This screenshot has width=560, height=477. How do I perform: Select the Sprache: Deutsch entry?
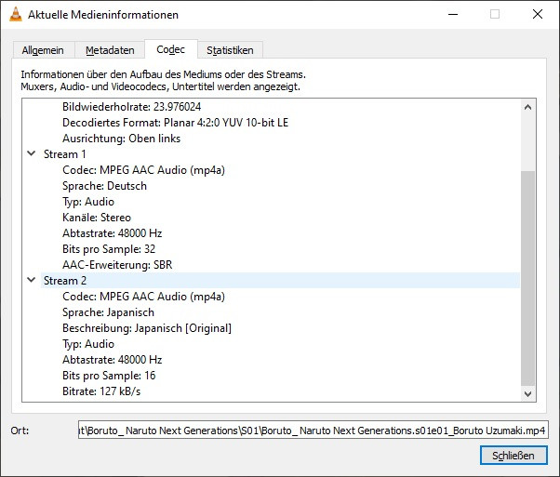coord(104,186)
